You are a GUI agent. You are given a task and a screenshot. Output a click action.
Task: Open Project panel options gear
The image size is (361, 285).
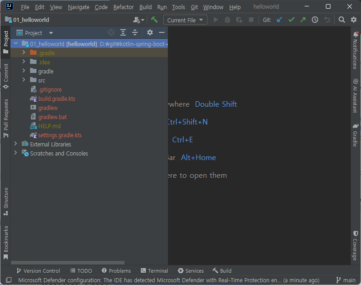coord(150,32)
